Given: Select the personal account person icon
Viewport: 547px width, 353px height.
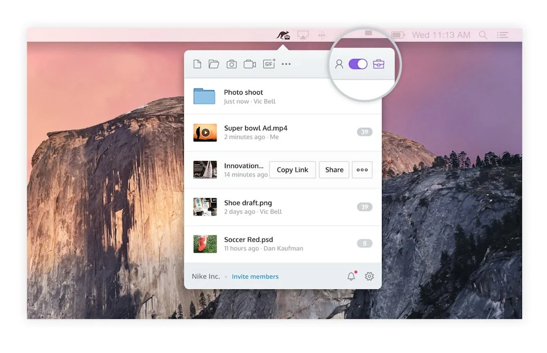Looking at the screenshot, I should (339, 64).
